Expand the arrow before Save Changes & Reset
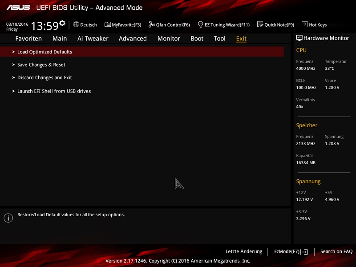Screen dimensions: 356x267 [x=13, y=65]
